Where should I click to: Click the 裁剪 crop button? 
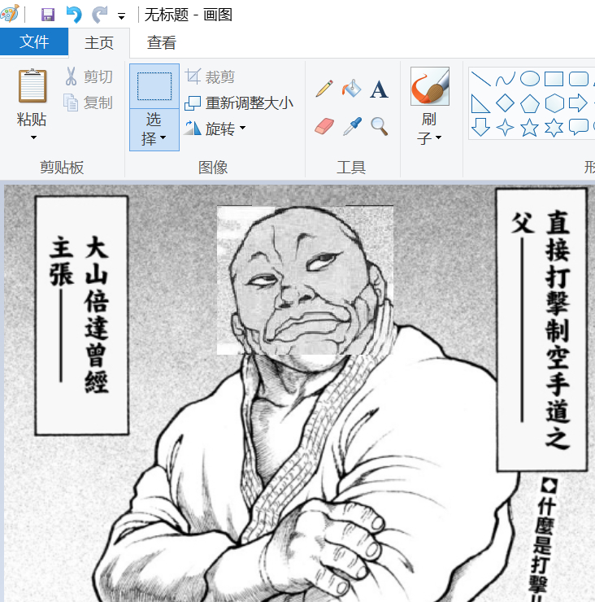tap(210, 76)
